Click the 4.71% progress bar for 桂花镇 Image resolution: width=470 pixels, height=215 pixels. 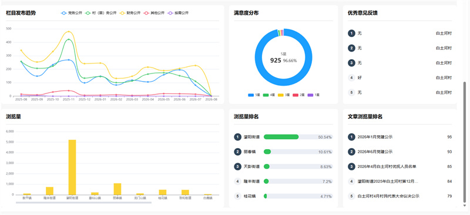click(x=298, y=196)
